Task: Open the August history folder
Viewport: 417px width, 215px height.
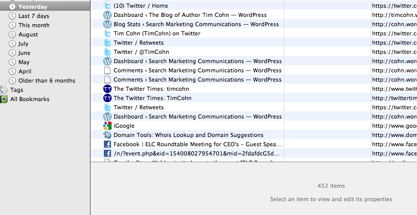Action: point(28,34)
